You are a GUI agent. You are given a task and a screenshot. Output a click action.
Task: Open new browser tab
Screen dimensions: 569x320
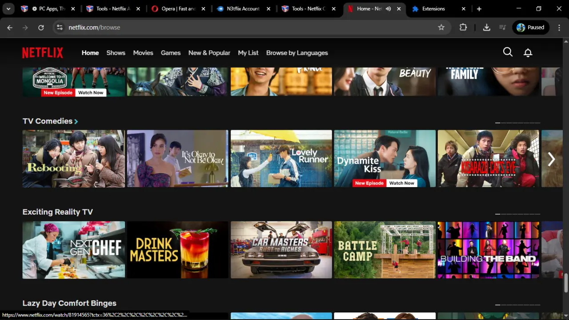479,9
